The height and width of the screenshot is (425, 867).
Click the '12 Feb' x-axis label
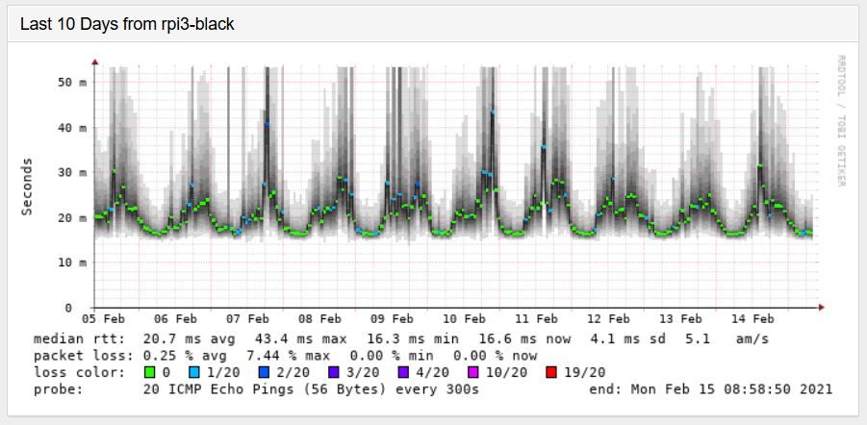[609, 319]
